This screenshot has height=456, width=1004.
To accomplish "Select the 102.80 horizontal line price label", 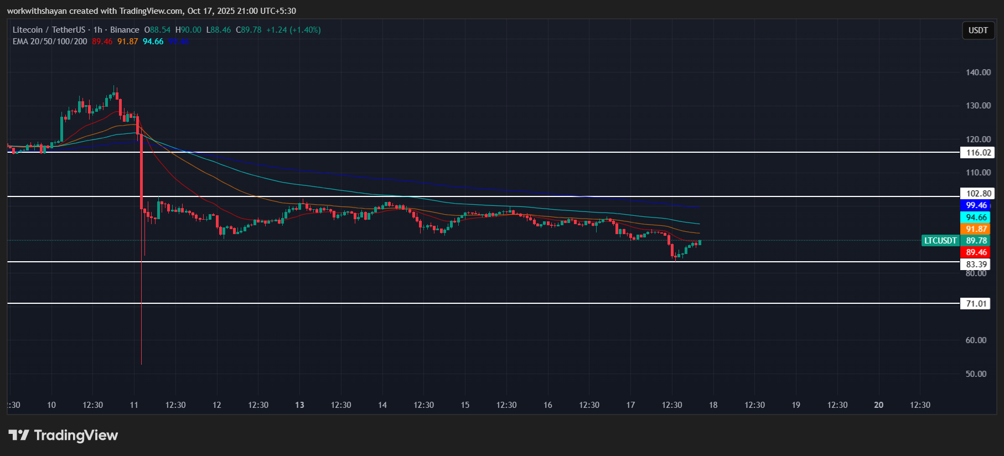I will [x=978, y=194].
